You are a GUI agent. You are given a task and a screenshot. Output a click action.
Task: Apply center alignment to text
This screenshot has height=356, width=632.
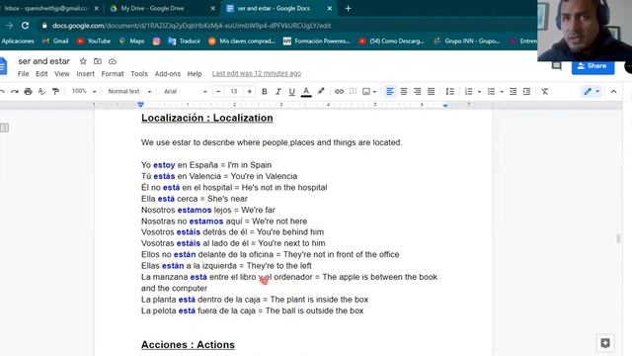[x=404, y=92]
